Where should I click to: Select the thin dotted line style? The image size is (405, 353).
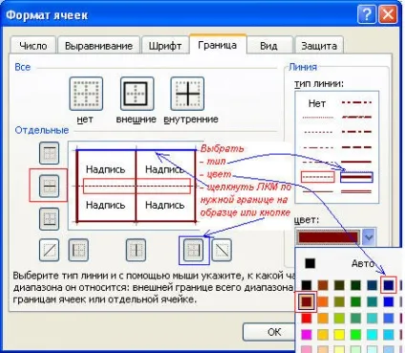318,132
